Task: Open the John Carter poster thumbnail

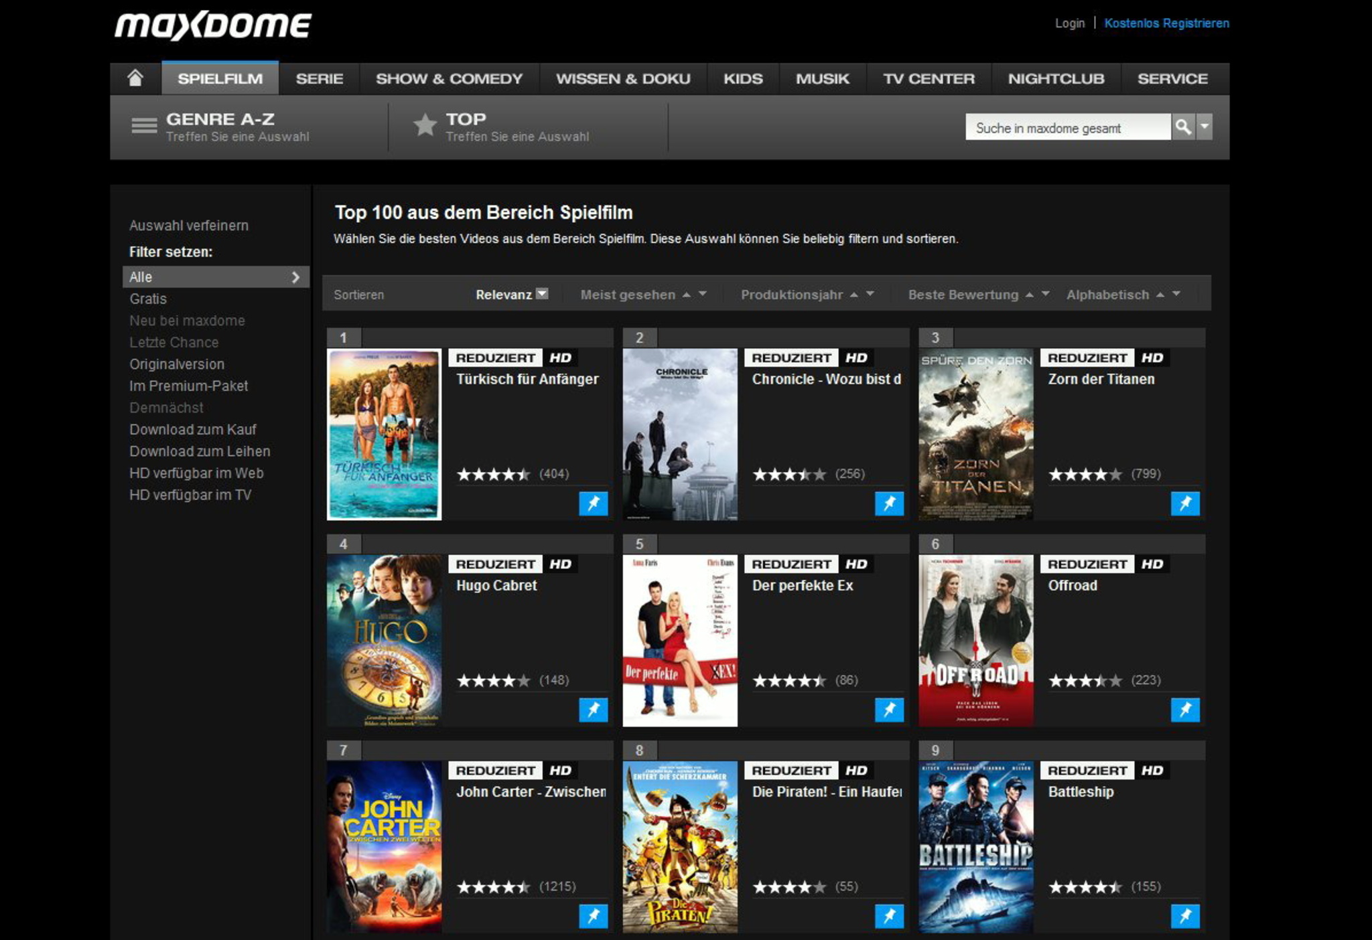Action: pos(384,847)
